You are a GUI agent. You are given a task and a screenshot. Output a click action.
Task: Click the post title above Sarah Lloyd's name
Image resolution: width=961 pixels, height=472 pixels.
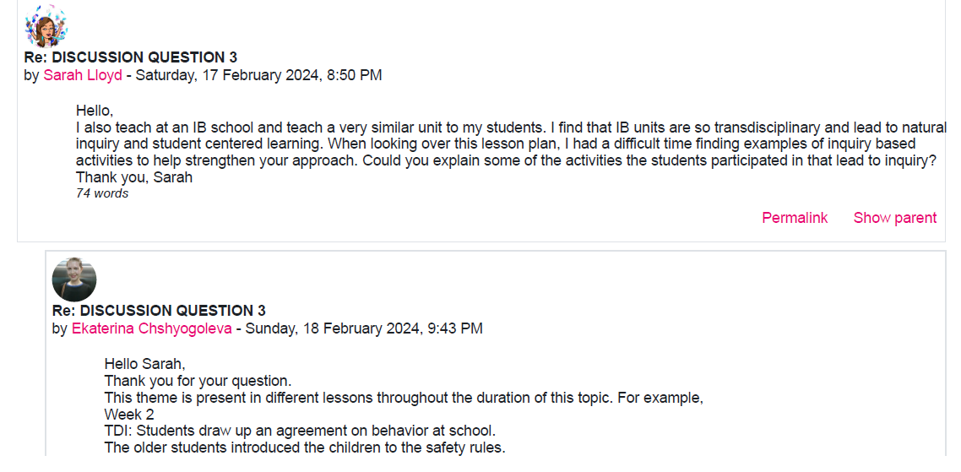[x=131, y=57]
